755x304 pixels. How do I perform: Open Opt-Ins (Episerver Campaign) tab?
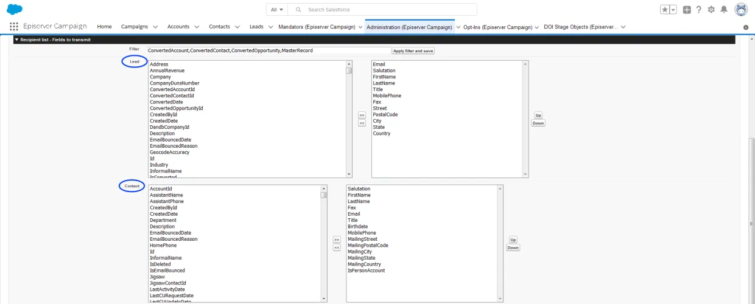(498, 27)
